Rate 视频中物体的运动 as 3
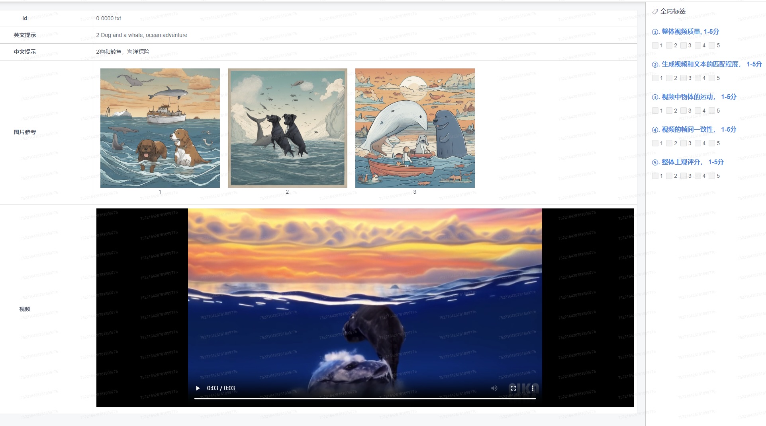This screenshot has width=766, height=426. click(x=684, y=111)
